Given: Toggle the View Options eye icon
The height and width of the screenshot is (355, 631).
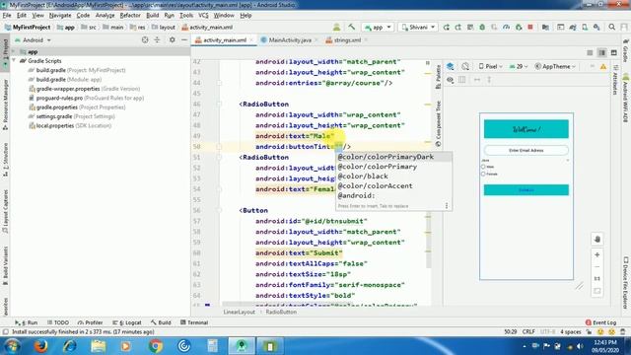Looking at the screenshot, I should click(451, 80).
